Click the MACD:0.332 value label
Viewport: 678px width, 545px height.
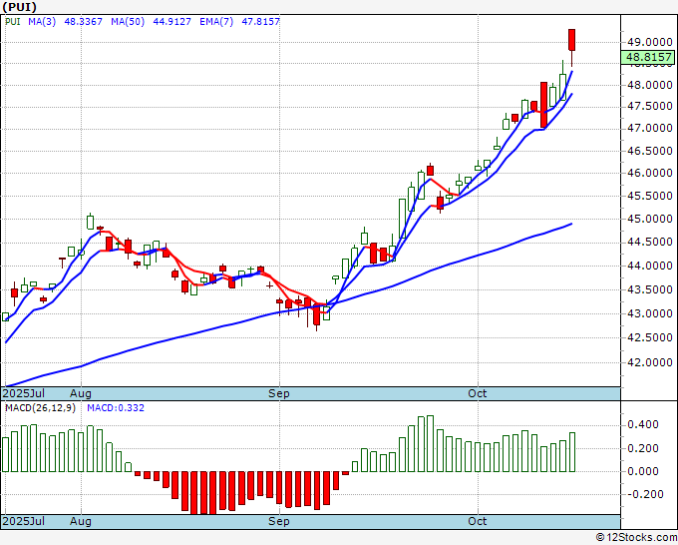[116, 408]
